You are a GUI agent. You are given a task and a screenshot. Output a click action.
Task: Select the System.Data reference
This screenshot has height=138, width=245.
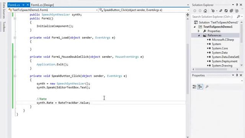[219, 53]
